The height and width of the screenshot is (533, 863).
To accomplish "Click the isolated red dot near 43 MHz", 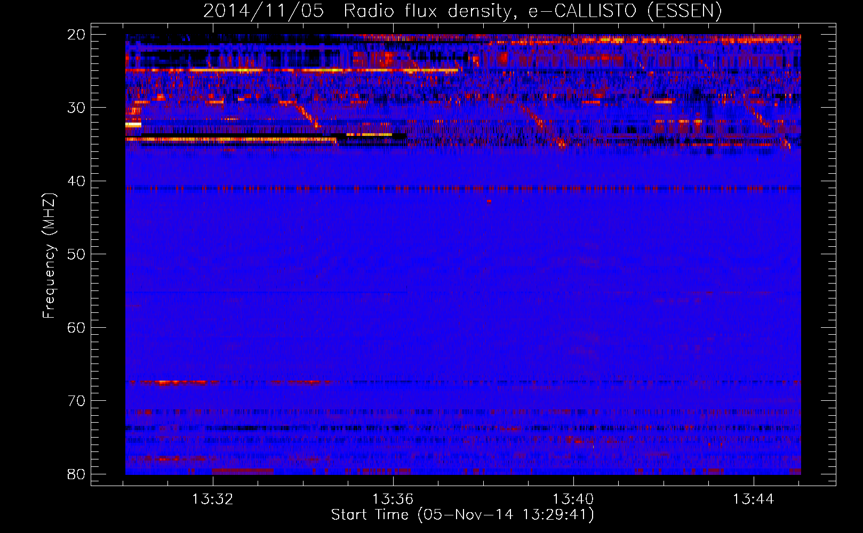I will [x=489, y=201].
